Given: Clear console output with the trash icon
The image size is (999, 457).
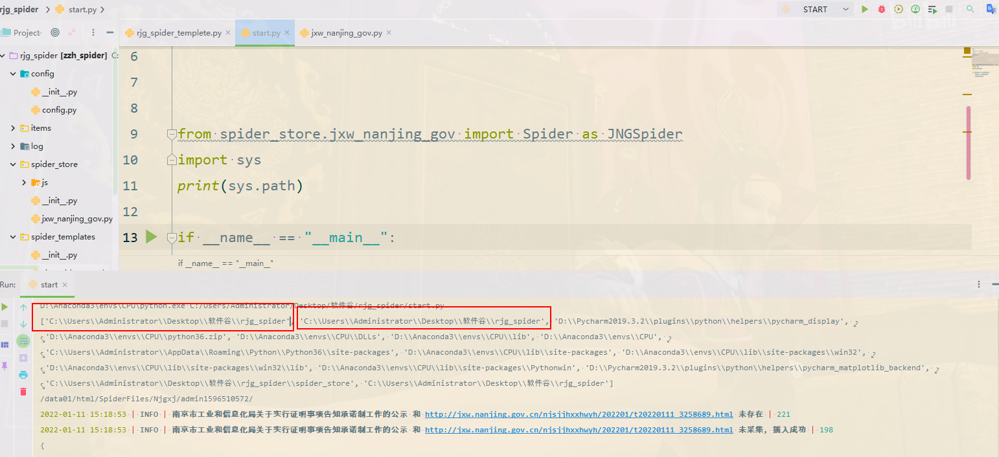Looking at the screenshot, I should [x=23, y=391].
